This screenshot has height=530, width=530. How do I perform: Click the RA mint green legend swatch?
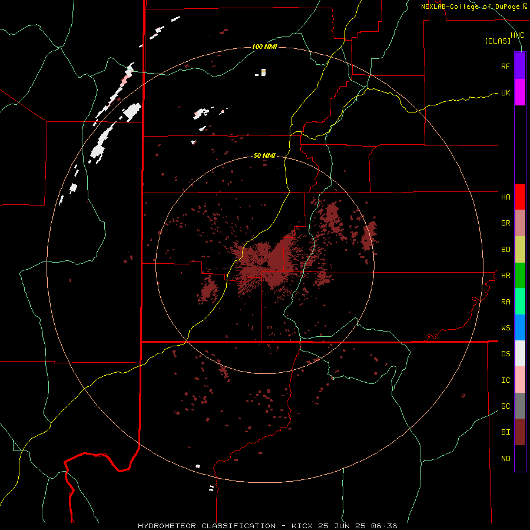pos(520,302)
